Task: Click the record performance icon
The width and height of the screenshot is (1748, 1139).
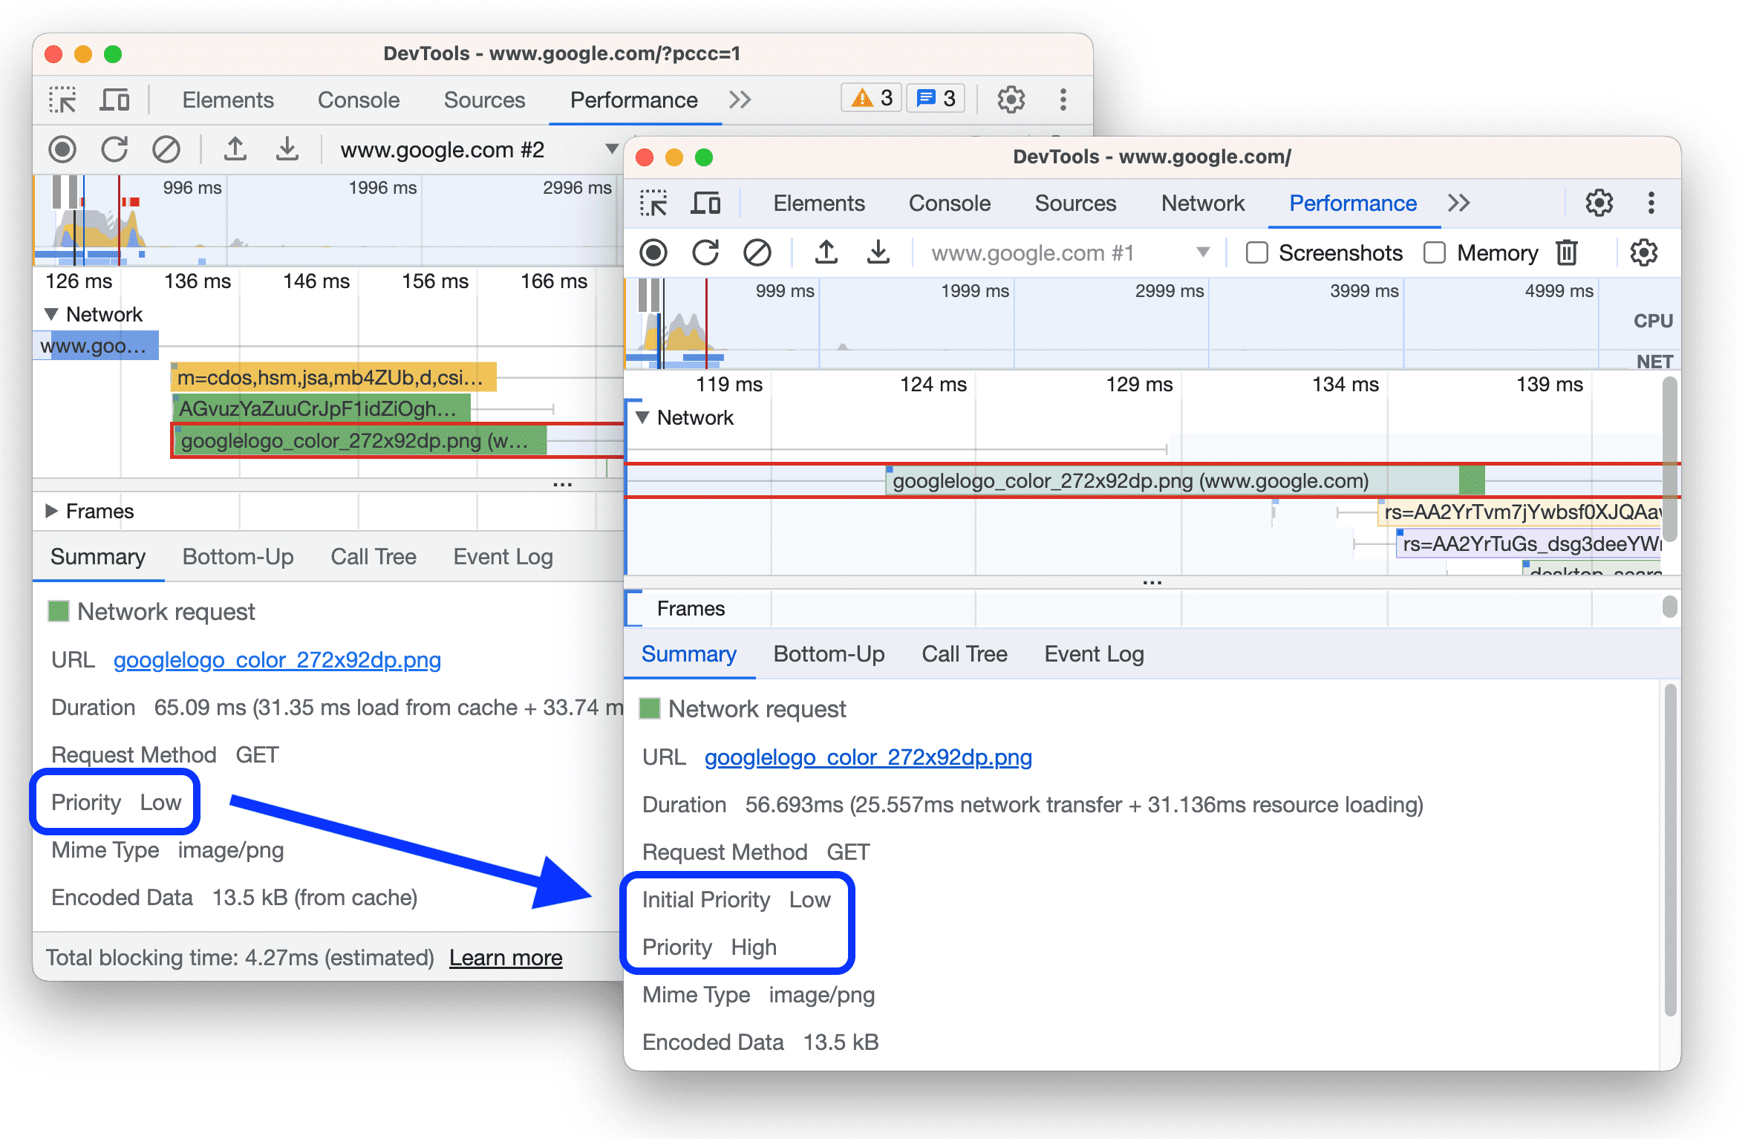Action: pos(652,252)
